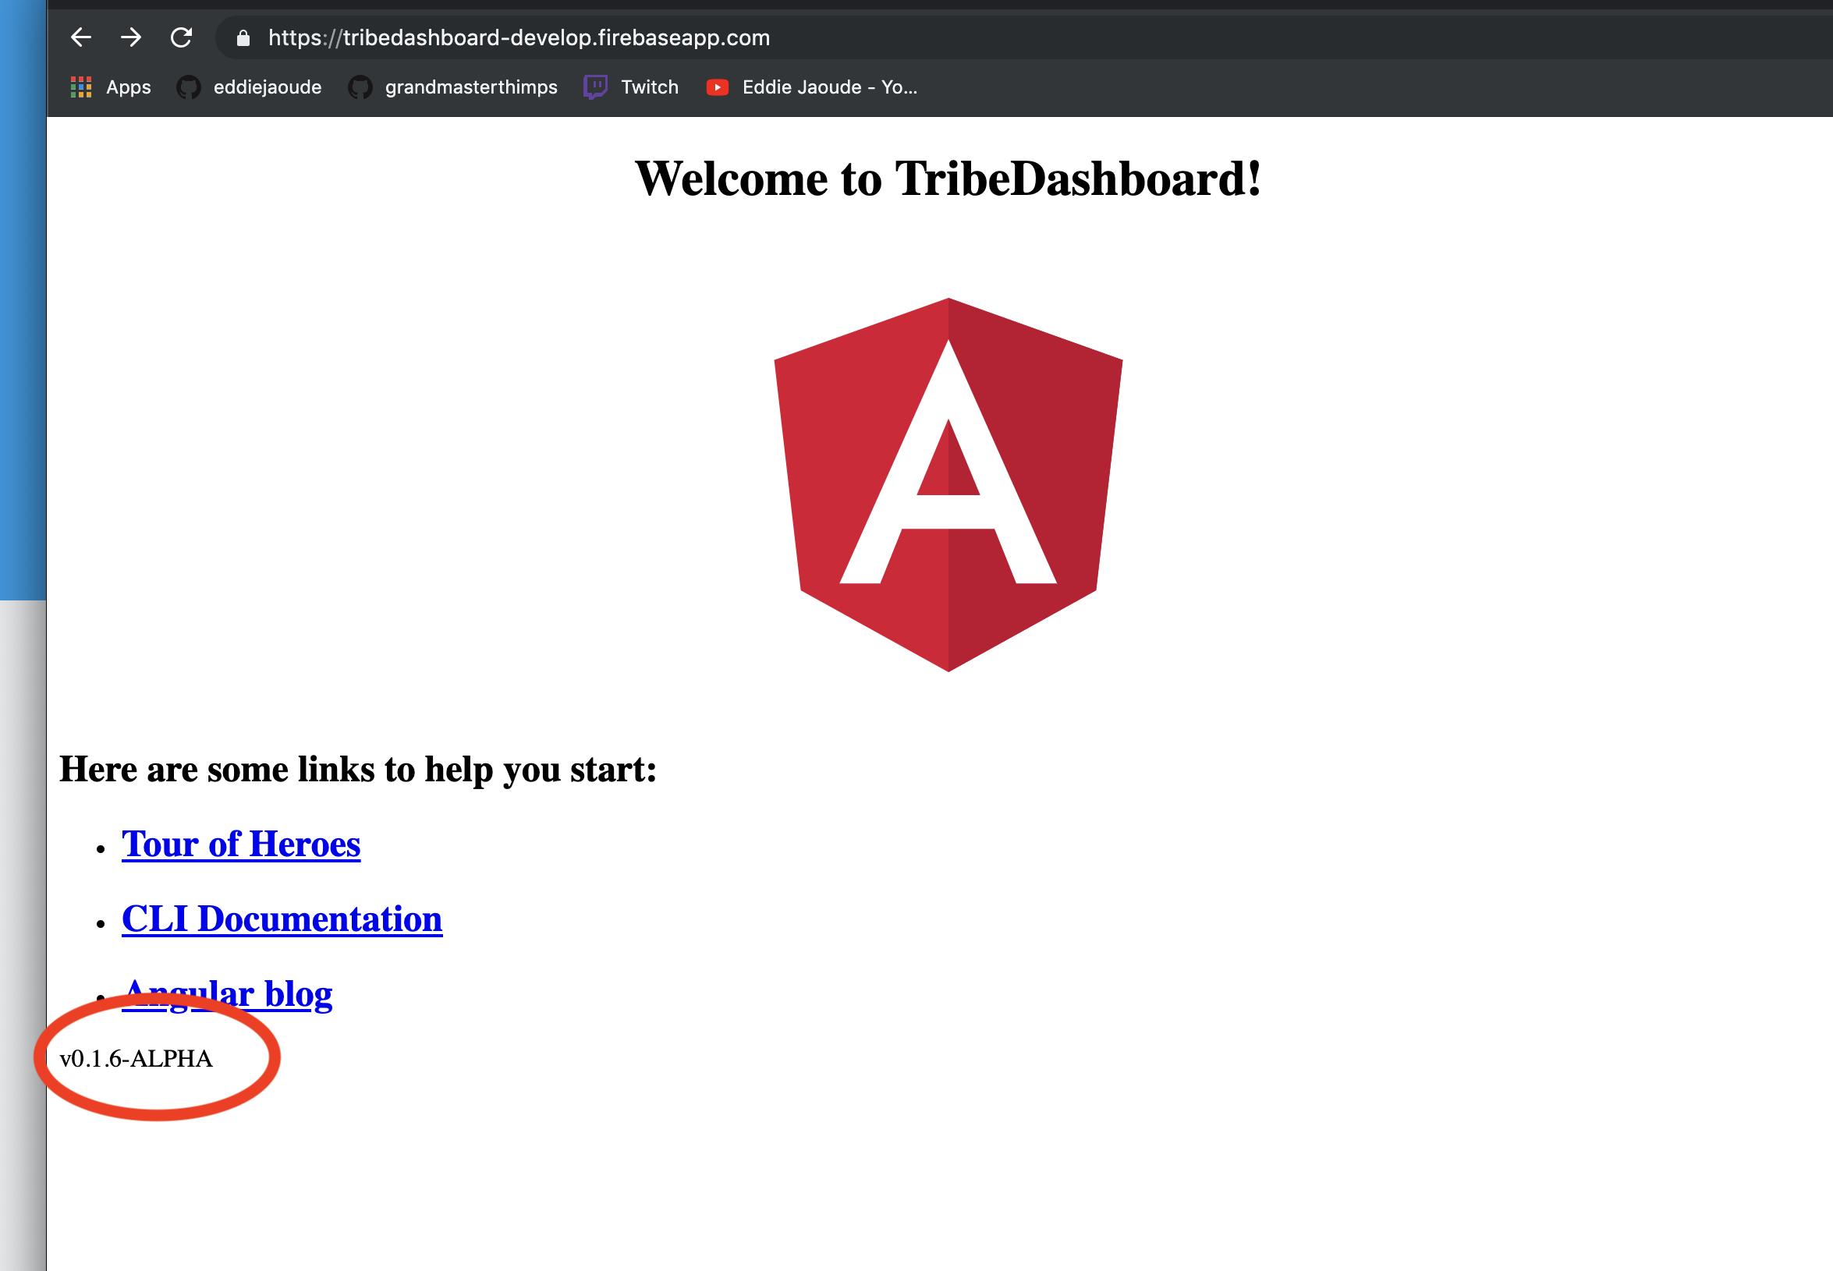
Task: Open the Twitch bookmark
Action: click(x=631, y=87)
